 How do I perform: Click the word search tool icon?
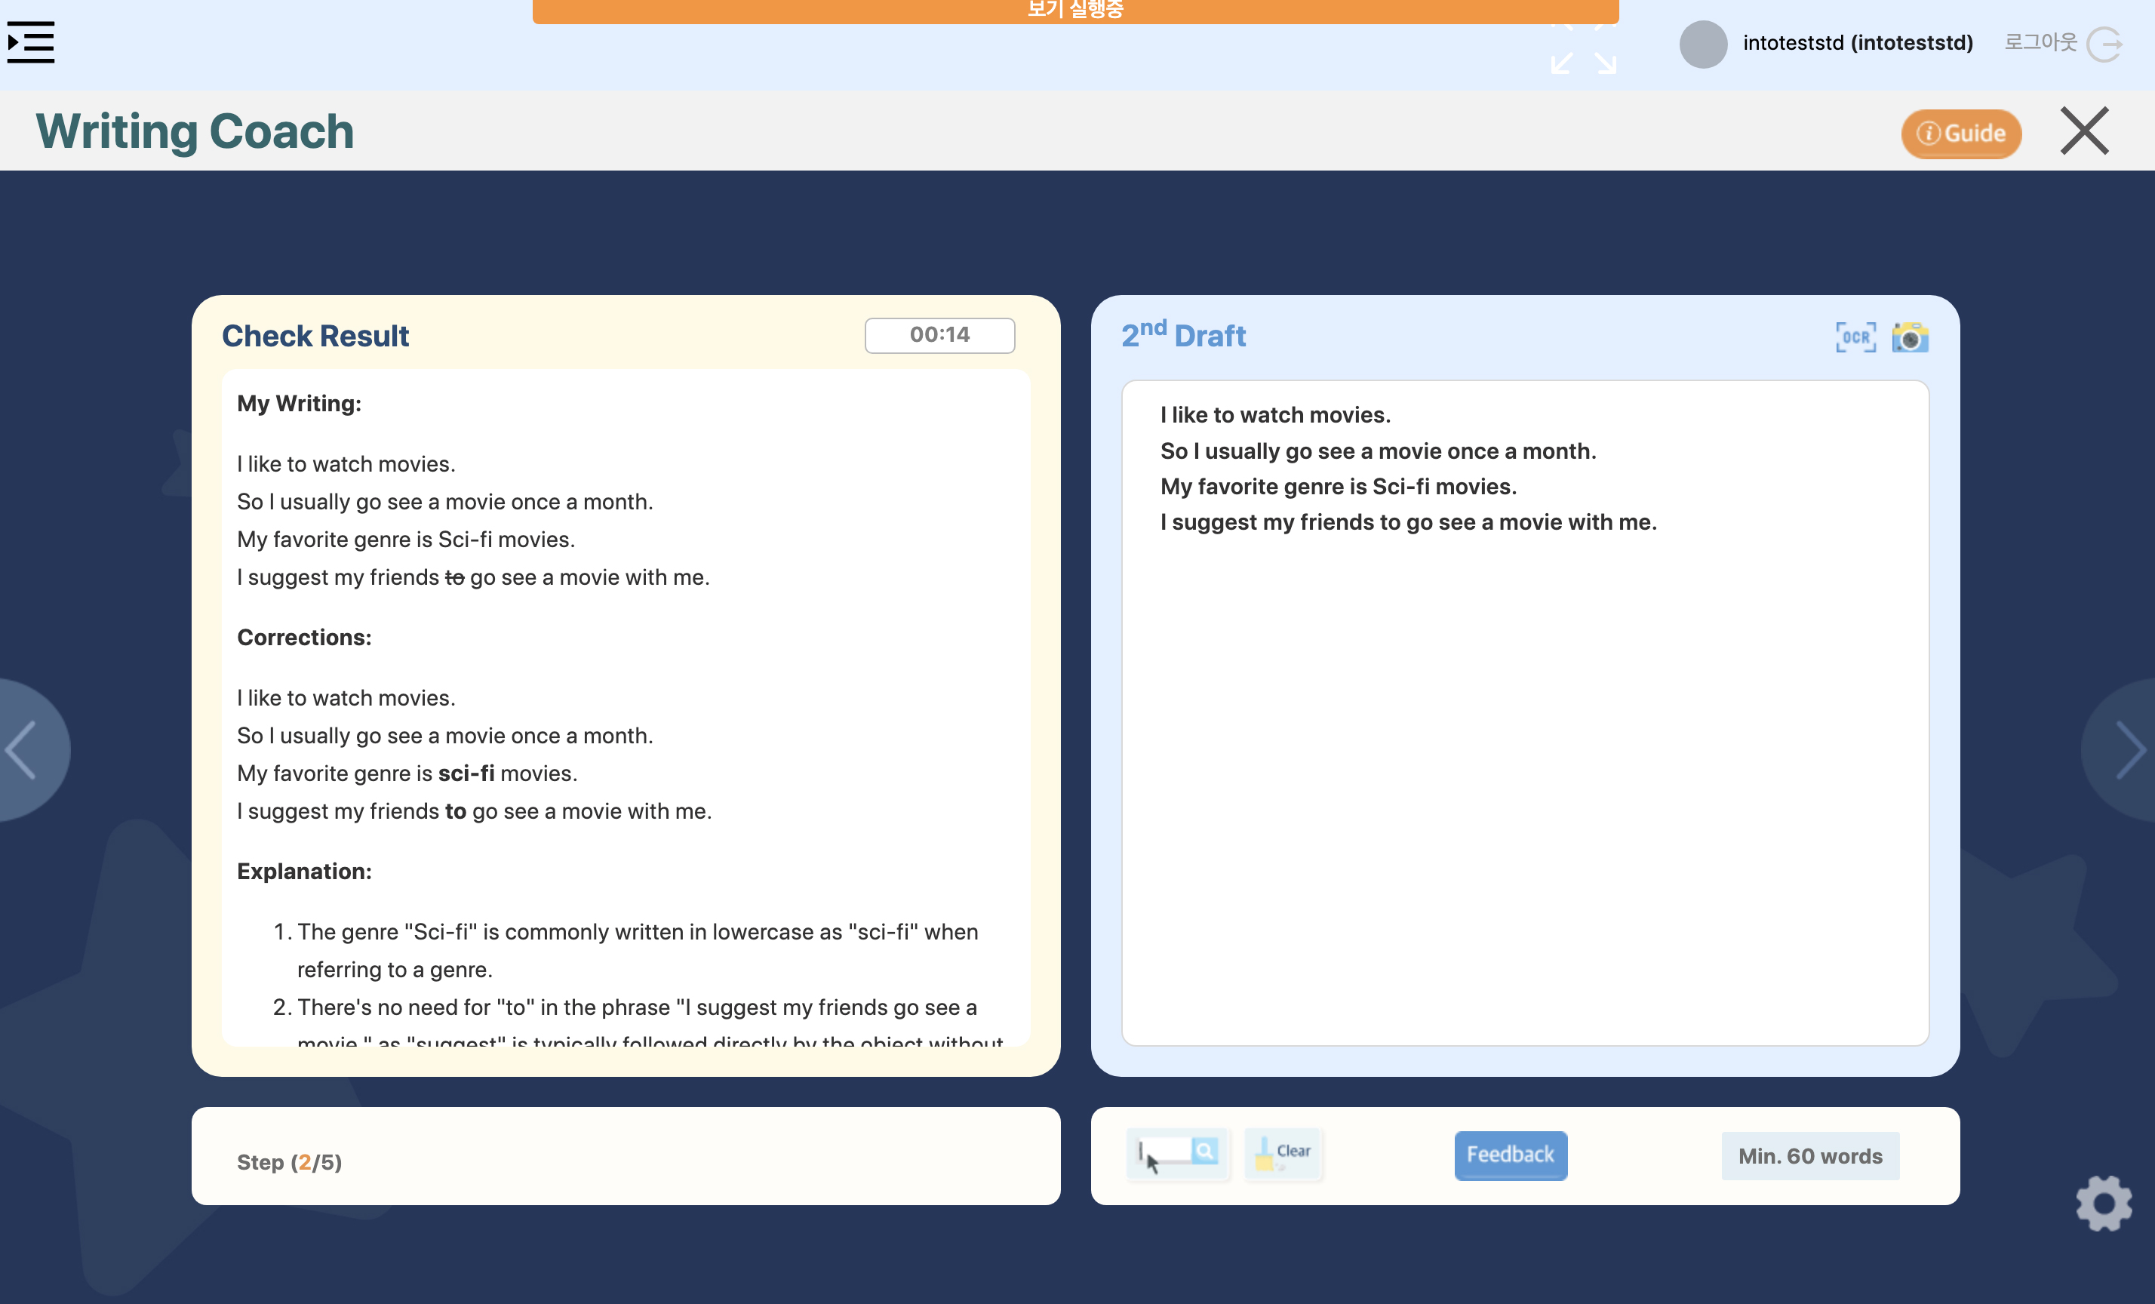tap(1178, 1155)
